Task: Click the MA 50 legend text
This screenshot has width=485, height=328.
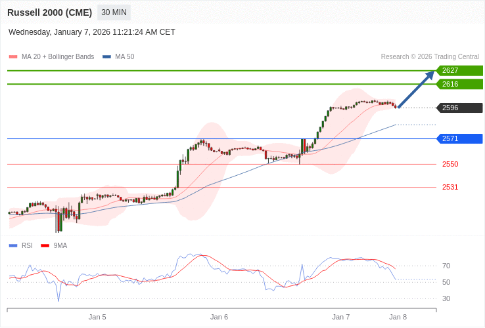Action: [x=125, y=57]
